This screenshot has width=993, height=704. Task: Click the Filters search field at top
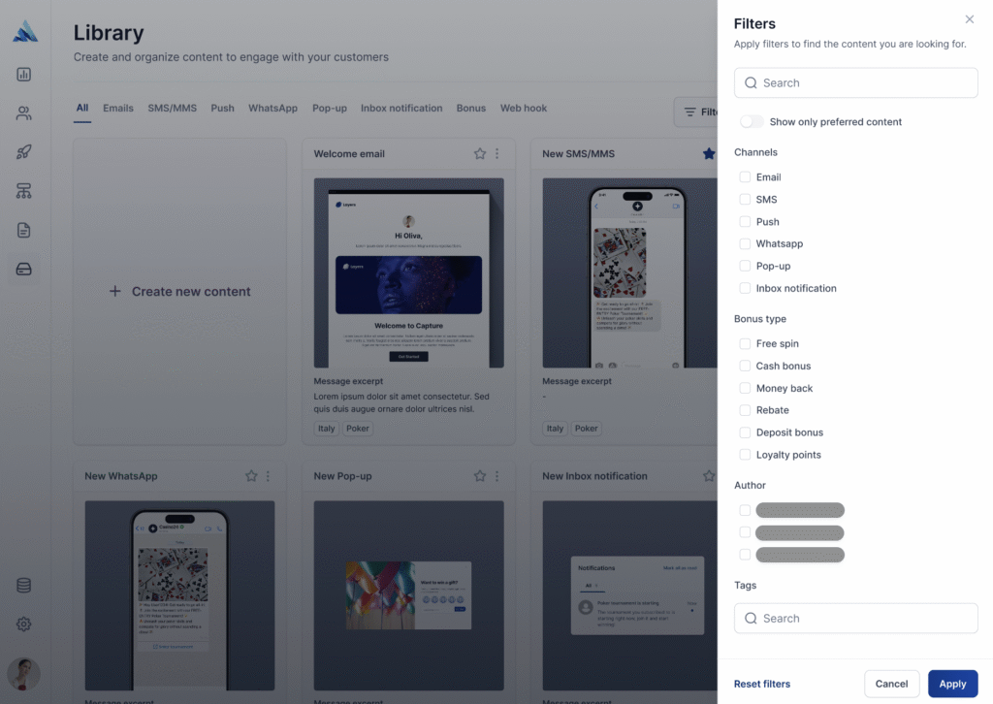[x=855, y=83]
